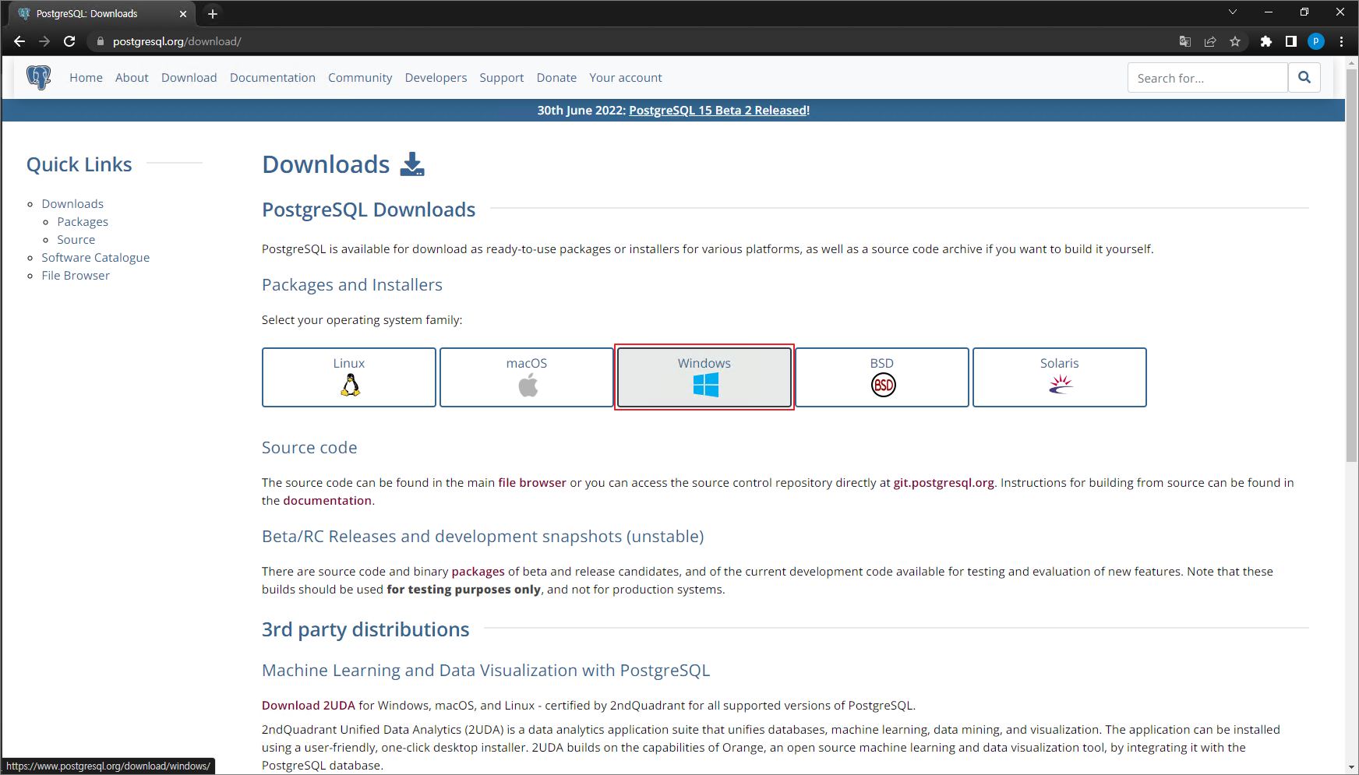Open Source quick link in sidebar
Viewport: 1359px width, 775px height.
[76, 239]
